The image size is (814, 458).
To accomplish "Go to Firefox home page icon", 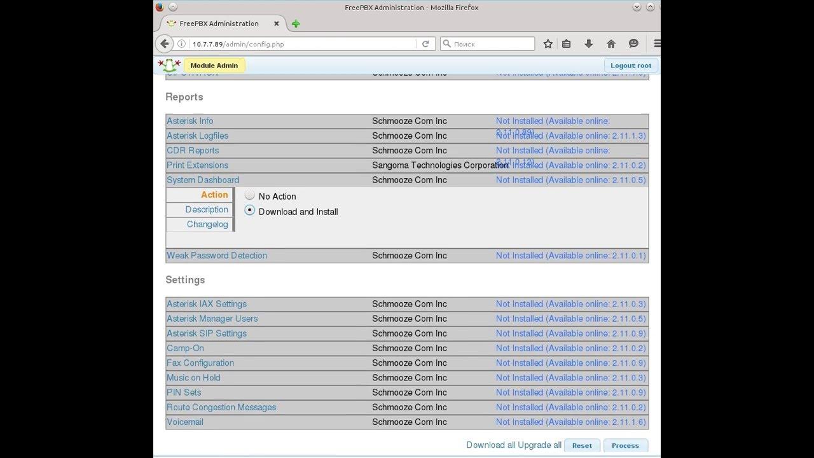I will pyautogui.click(x=610, y=44).
